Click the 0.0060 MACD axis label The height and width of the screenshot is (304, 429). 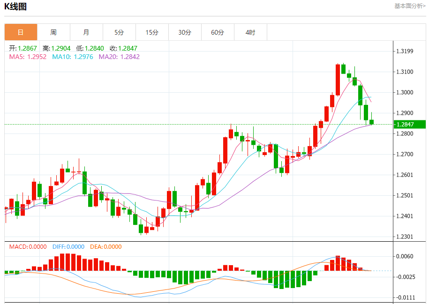point(405,256)
